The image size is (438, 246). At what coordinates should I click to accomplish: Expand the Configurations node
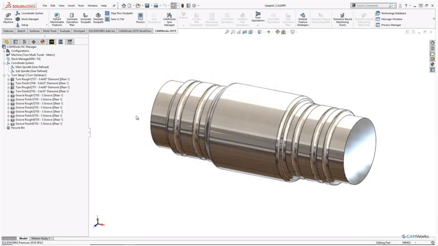click(4, 51)
